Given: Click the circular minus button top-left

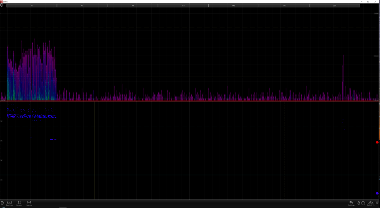Looking at the screenshot, I should (2, 5).
